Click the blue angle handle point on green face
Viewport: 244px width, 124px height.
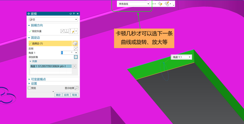(164, 63)
